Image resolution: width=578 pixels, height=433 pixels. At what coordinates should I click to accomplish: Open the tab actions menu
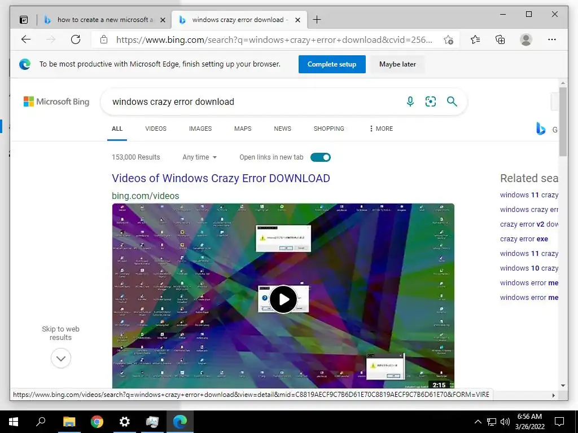click(24, 20)
